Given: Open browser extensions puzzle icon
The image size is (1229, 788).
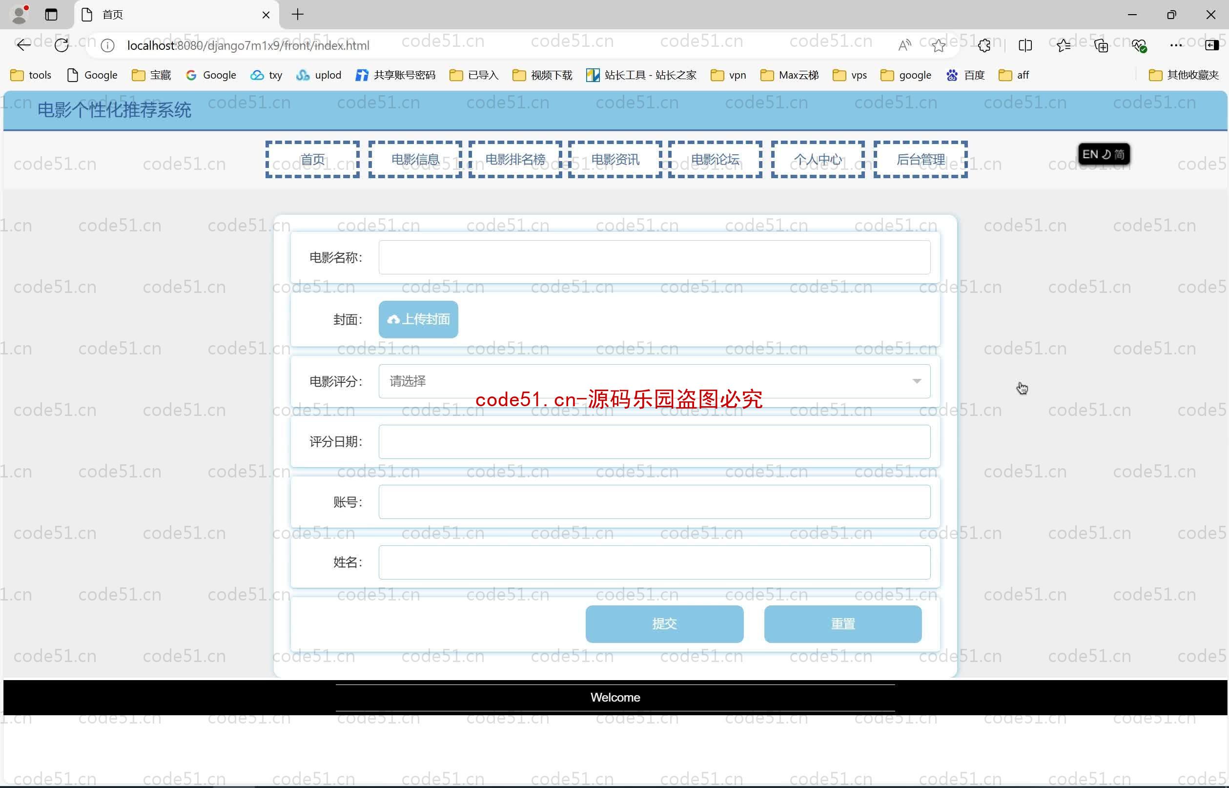Looking at the screenshot, I should point(984,45).
